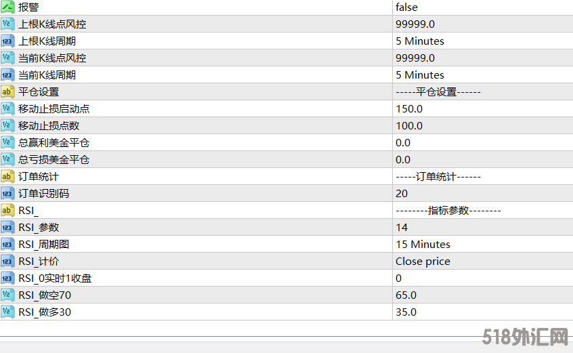Click the icon next to RSI_计价
Screen dimensions: 573x353
coord(7,261)
